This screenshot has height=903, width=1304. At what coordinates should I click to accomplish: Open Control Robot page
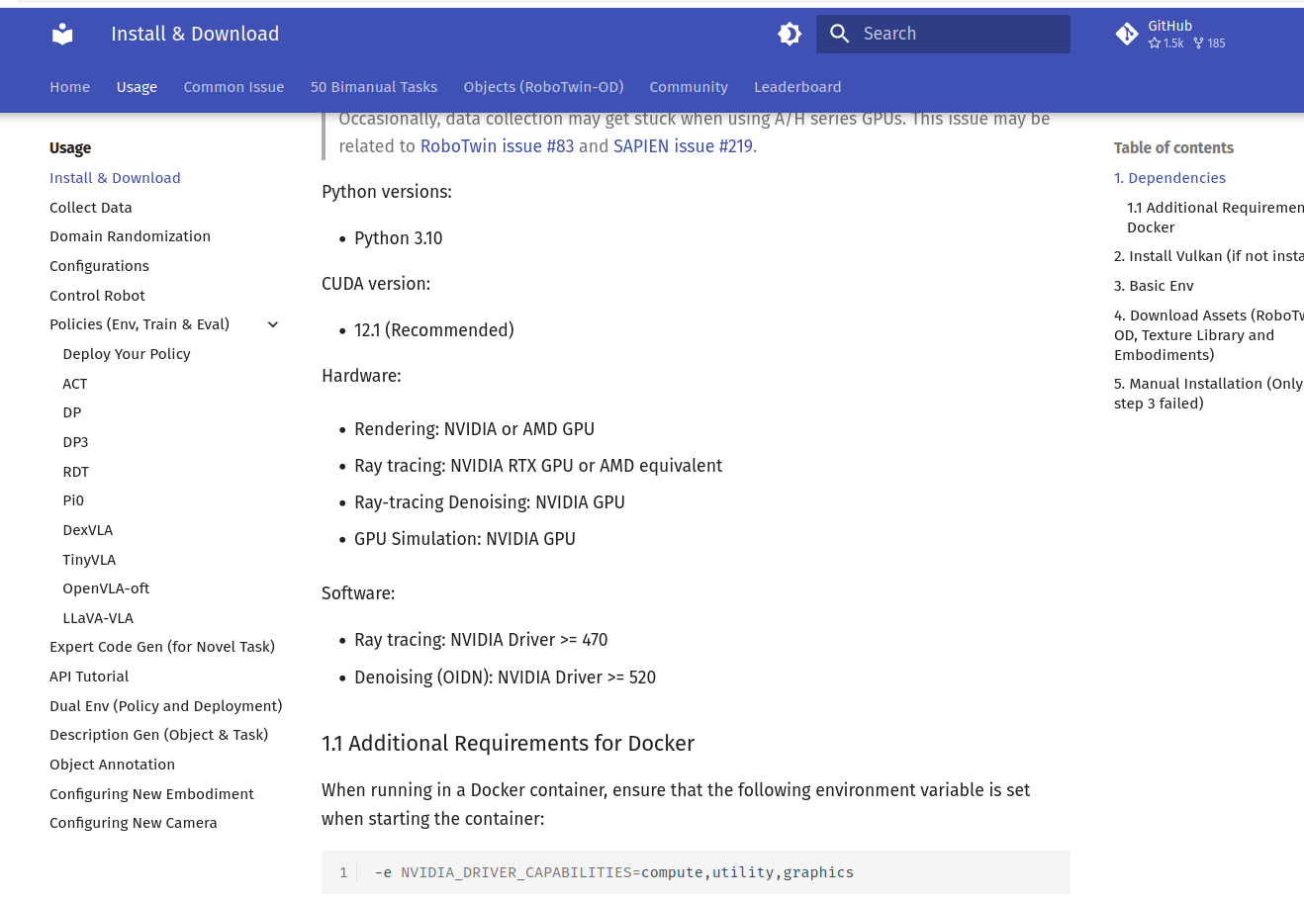point(98,296)
